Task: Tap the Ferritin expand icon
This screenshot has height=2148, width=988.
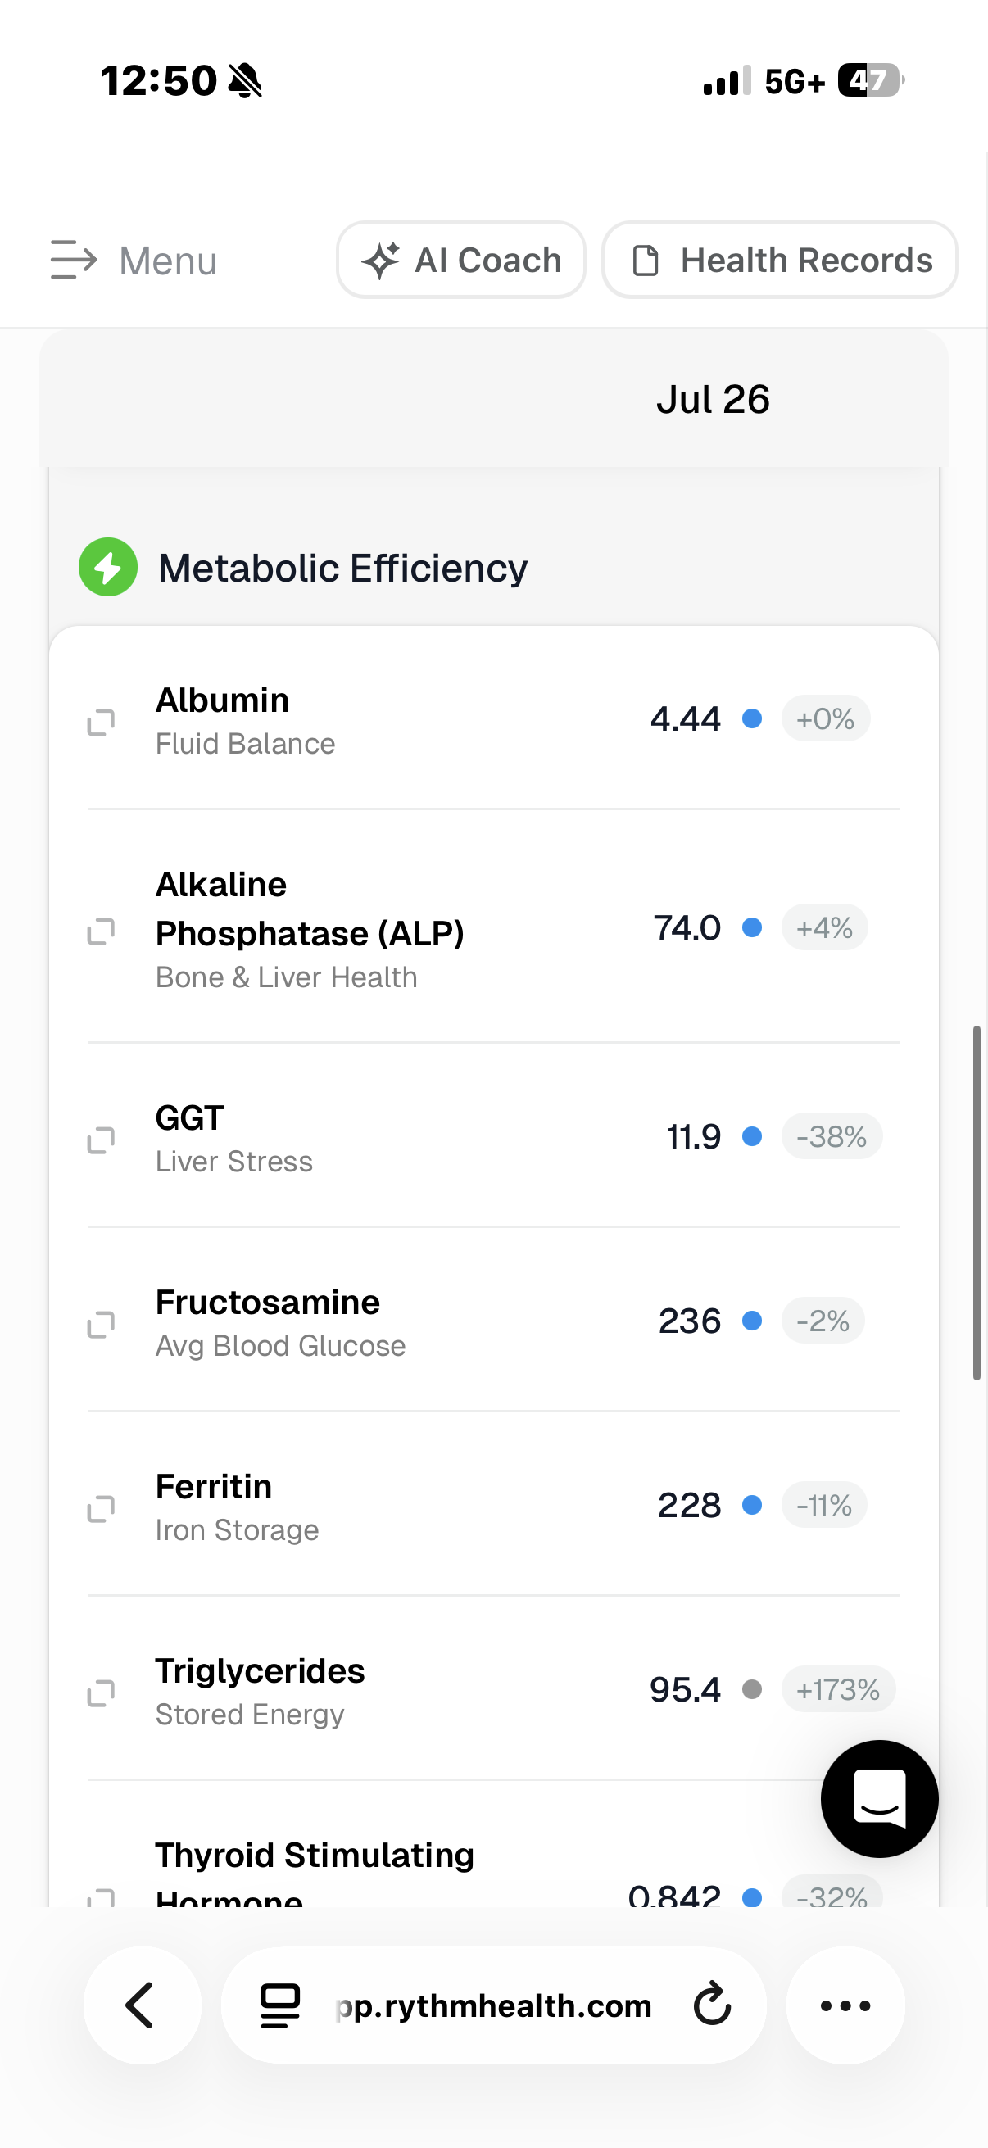Action: pos(101,1508)
